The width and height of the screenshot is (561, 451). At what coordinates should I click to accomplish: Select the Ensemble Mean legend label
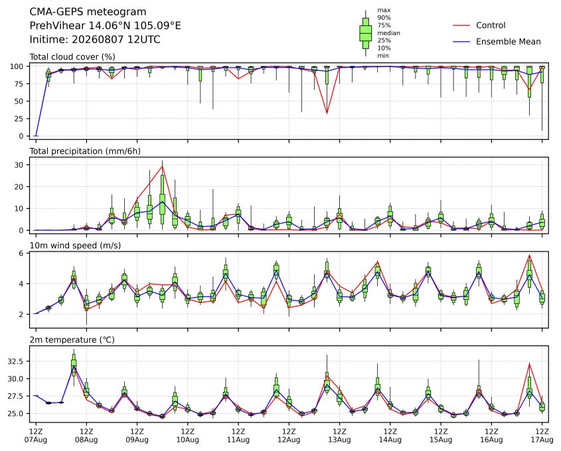508,42
